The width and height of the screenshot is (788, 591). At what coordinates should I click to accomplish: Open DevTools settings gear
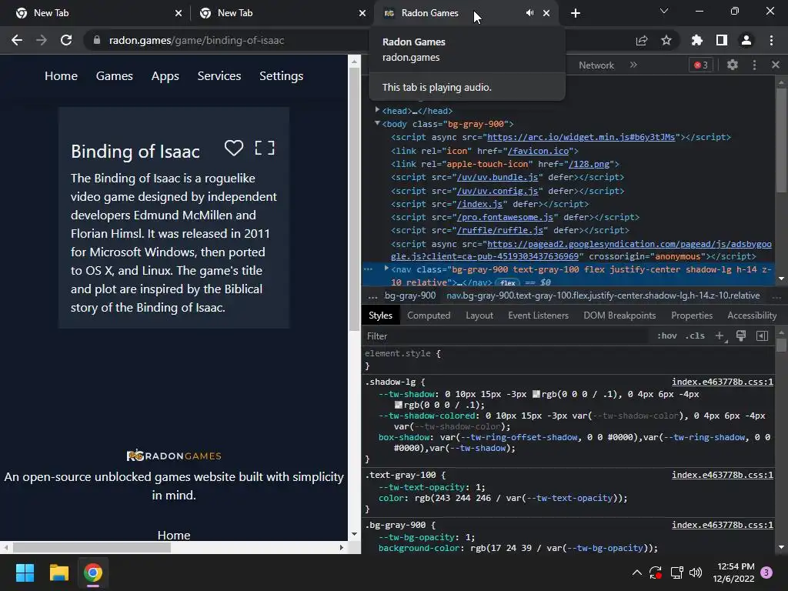pos(733,65)
